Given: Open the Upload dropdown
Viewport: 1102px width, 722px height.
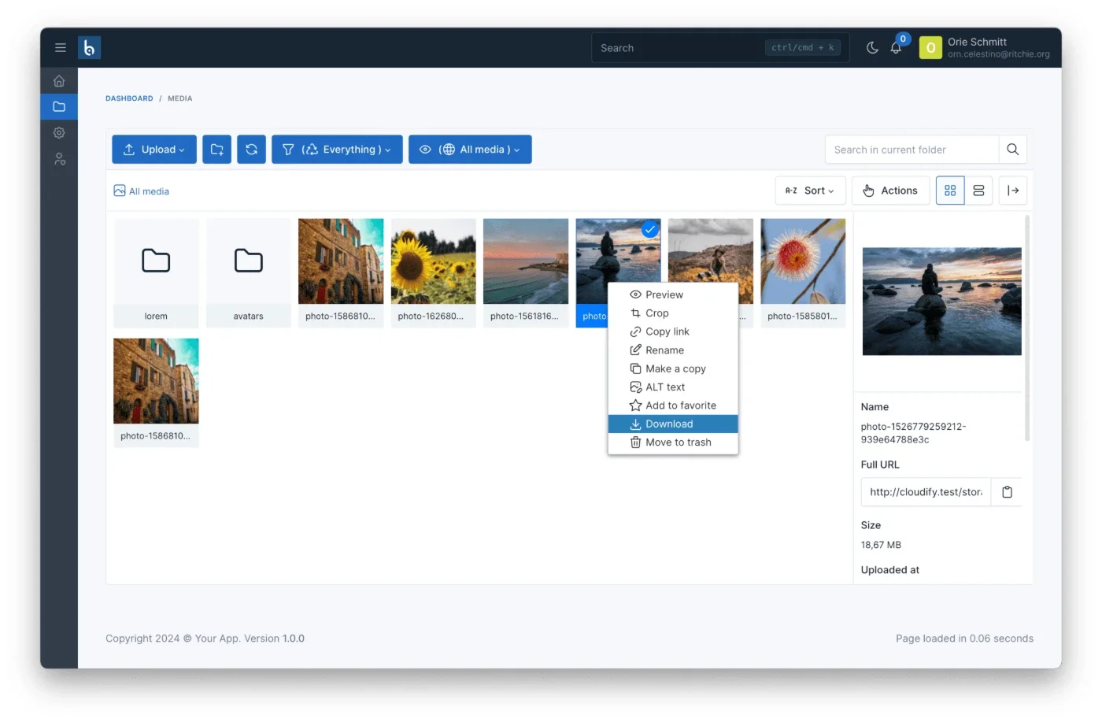Looking at the screenshot, I should [154, 150].
